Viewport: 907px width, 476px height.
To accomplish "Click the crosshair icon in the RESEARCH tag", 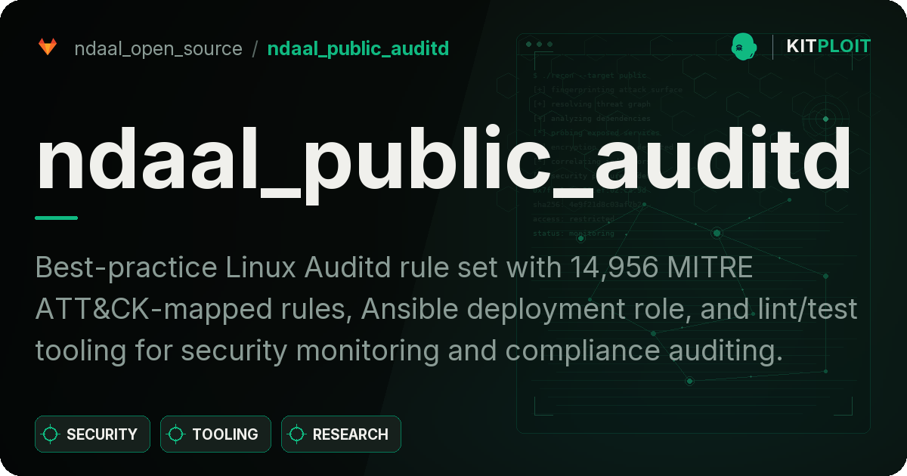I will pos(297,434).
